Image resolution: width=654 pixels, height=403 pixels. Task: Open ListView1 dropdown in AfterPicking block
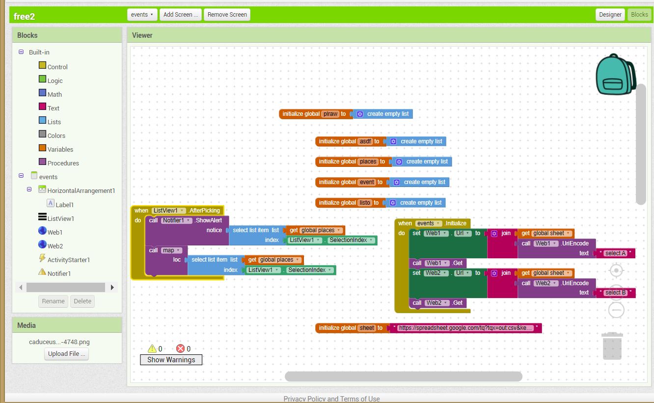coord(169,211)
